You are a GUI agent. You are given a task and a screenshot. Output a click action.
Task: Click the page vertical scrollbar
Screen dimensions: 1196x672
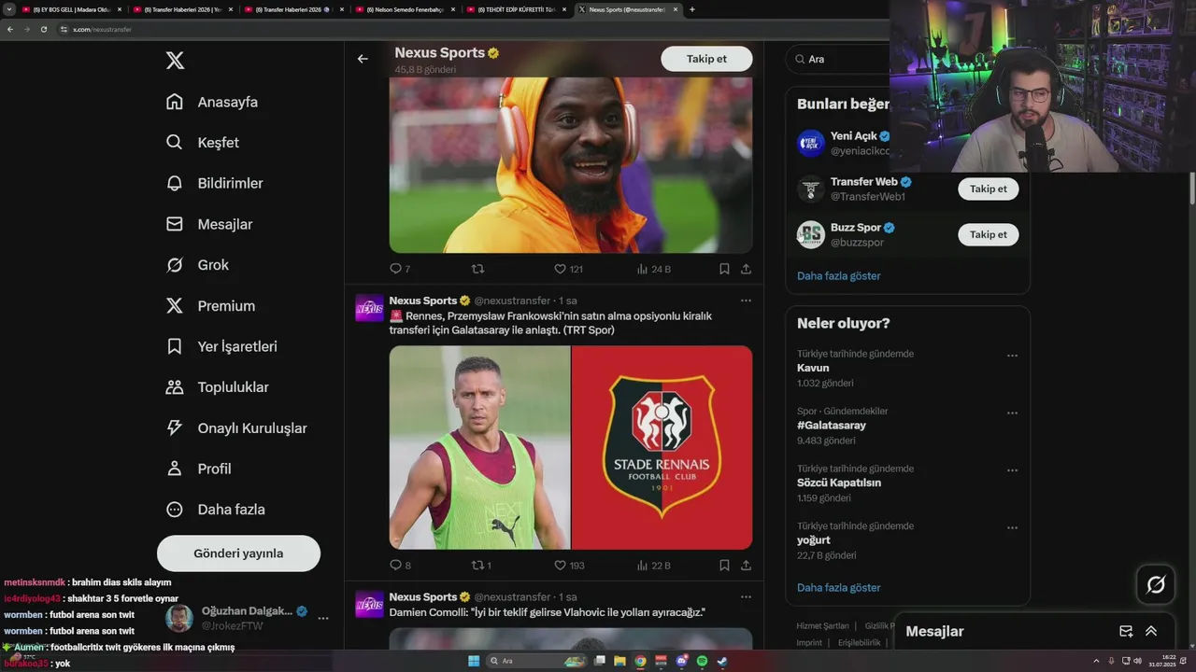(x=1191, y=188)
